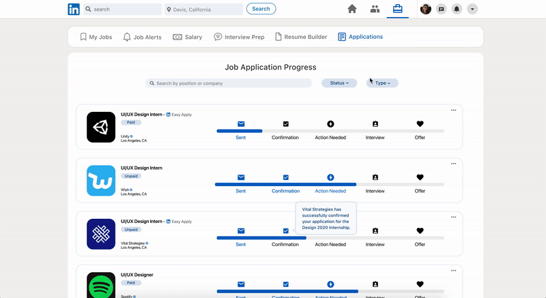Expand the account menu down arrow

tap(472, 9)
